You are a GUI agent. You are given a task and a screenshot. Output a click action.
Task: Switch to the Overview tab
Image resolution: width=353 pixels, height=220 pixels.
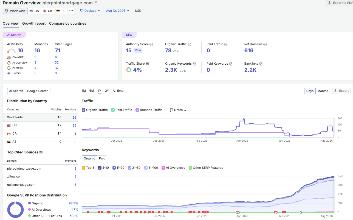coord(11,24)
